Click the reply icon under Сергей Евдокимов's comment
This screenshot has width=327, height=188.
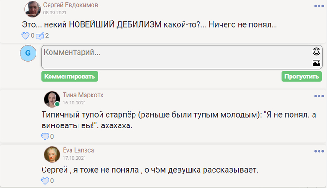coord(40,35)
